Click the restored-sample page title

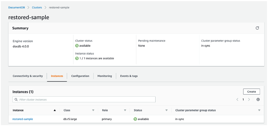click(29, 18)
